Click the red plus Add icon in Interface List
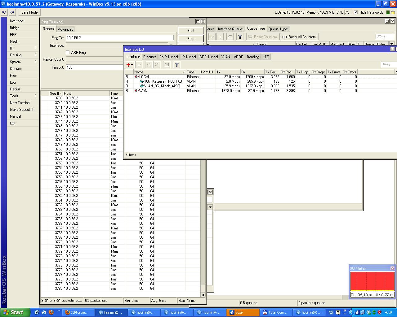Viewport: 397px width, 317px height. (x=128, y=65)
